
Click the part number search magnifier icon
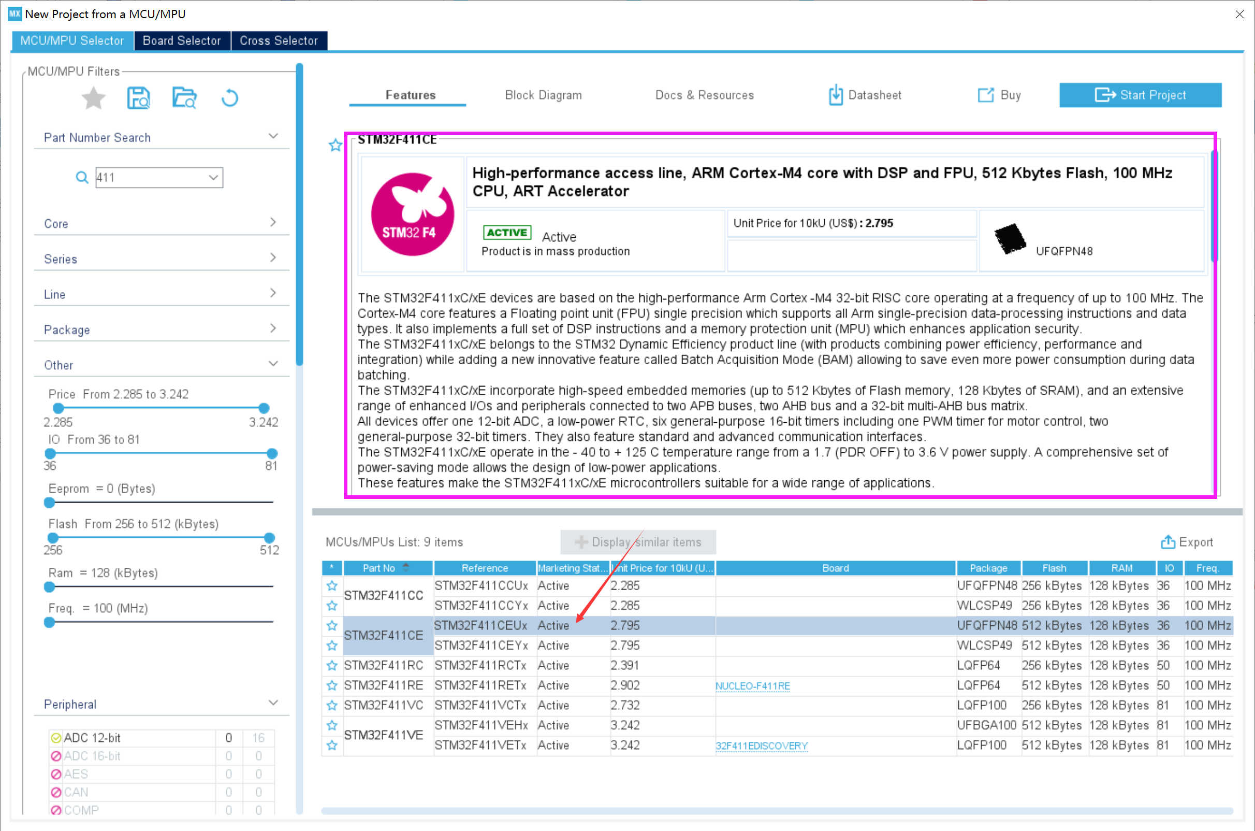[x=82, y=178]
